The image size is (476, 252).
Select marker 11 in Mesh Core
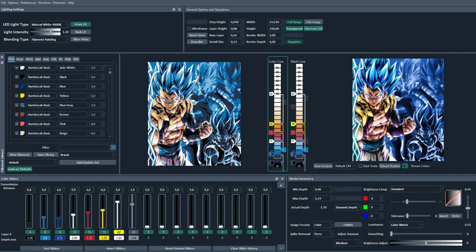pyautogui.click(x=294, y=141)
